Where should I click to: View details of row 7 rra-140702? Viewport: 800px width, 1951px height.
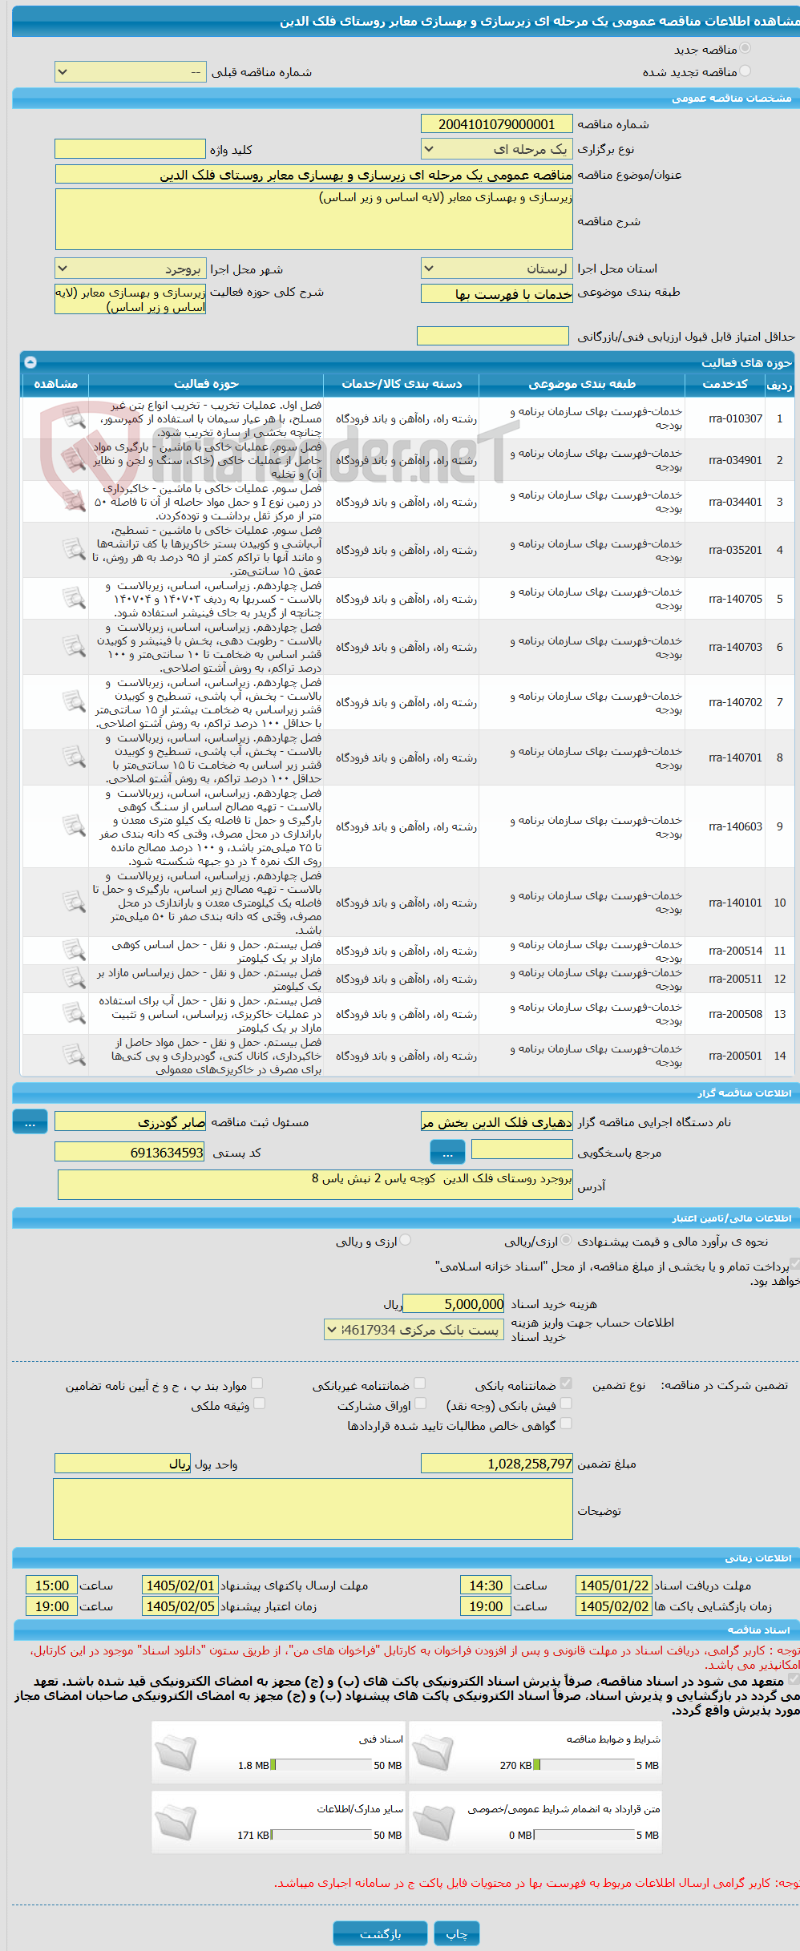(x=74, y=702)
